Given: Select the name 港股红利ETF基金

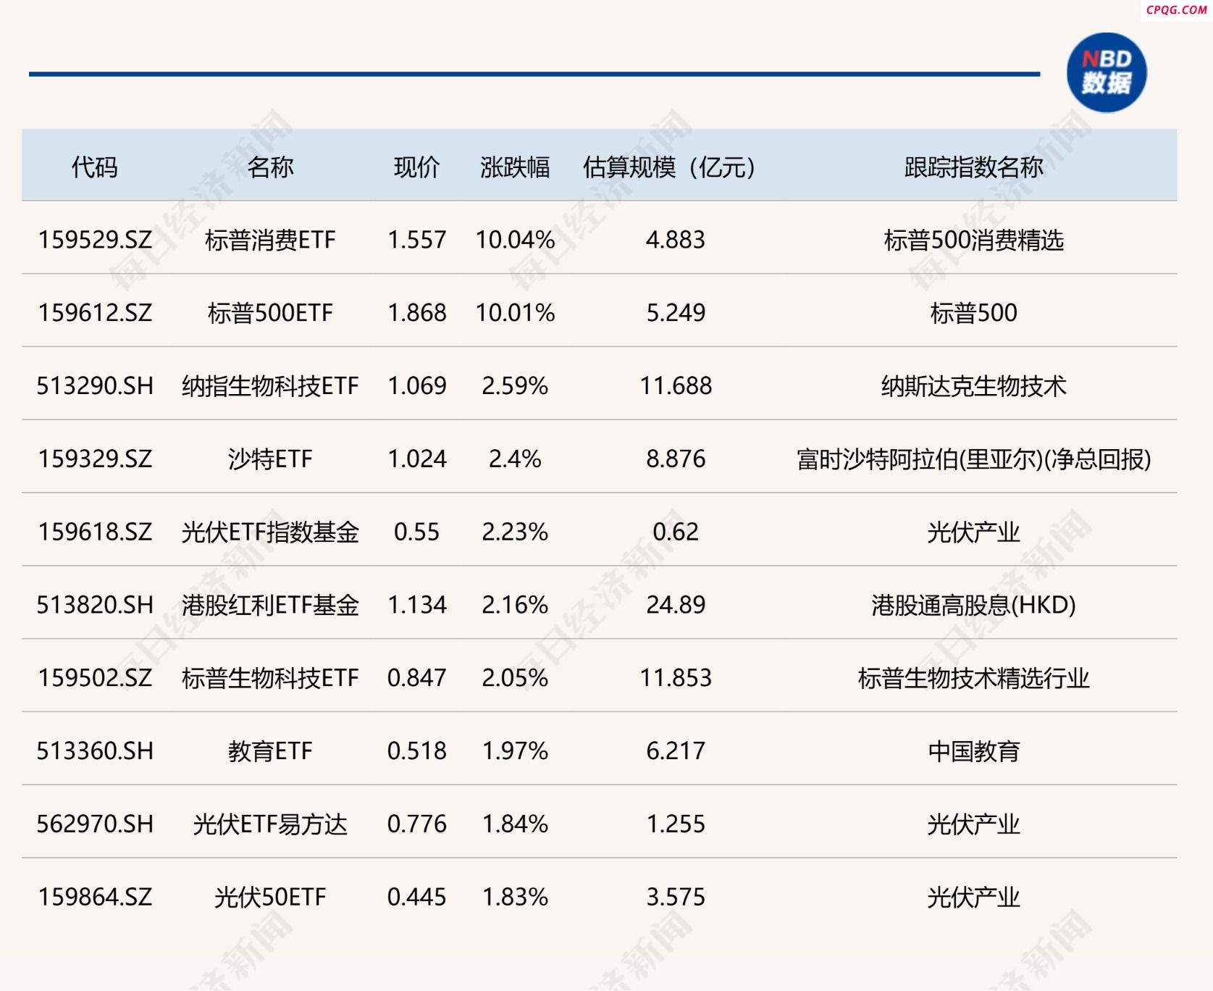Looking at the screenshot, I should (270, 605).
